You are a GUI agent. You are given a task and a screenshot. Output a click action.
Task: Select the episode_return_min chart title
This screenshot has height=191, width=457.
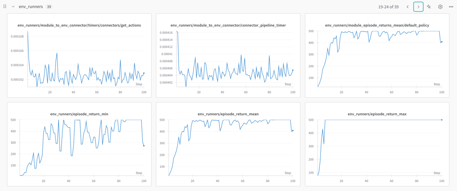pyautogui.click(x=79, y=114)
